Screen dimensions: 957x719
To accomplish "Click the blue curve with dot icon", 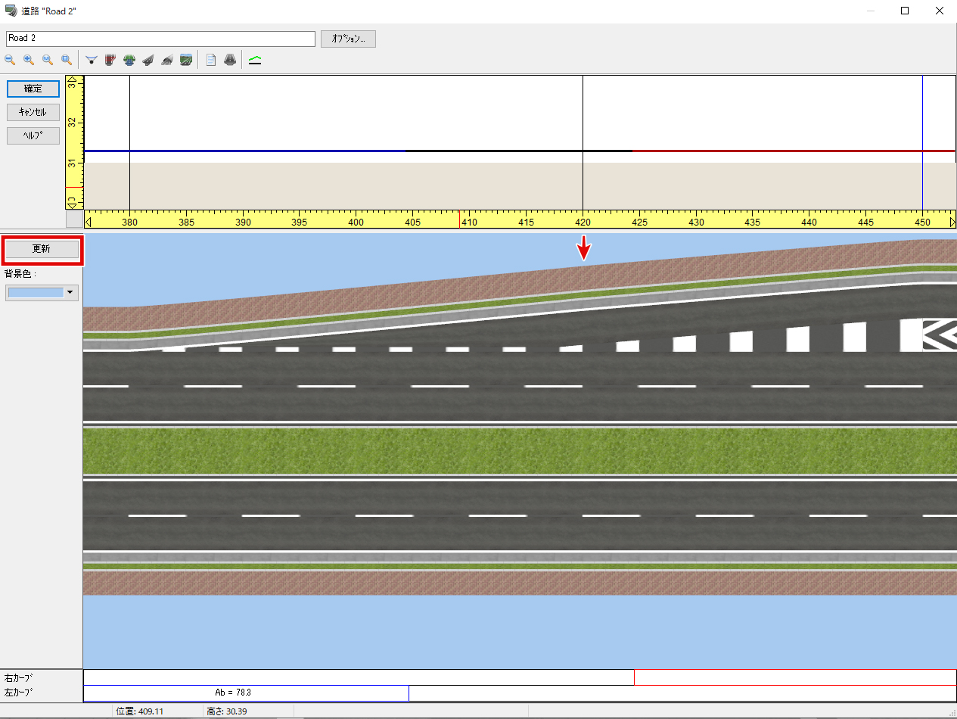I will [x=92, y=59].
